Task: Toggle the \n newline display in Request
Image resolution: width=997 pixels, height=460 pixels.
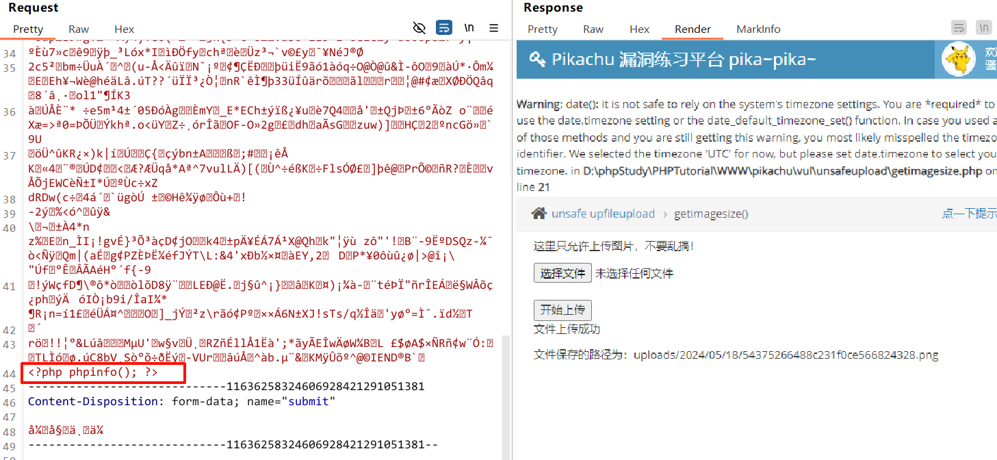Action: coord(469,28)
